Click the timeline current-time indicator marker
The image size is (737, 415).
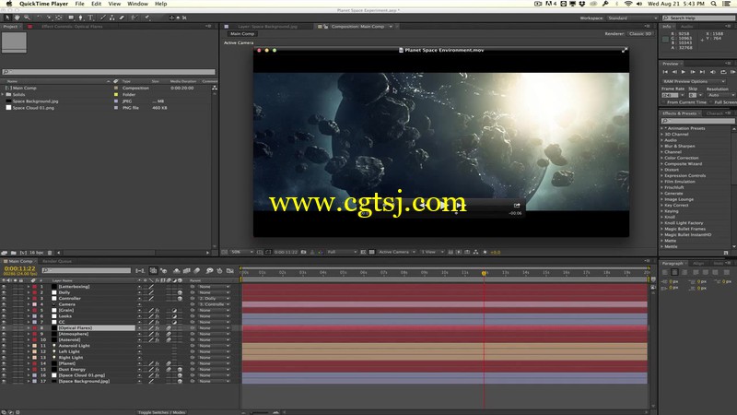[x=484, y=273]
